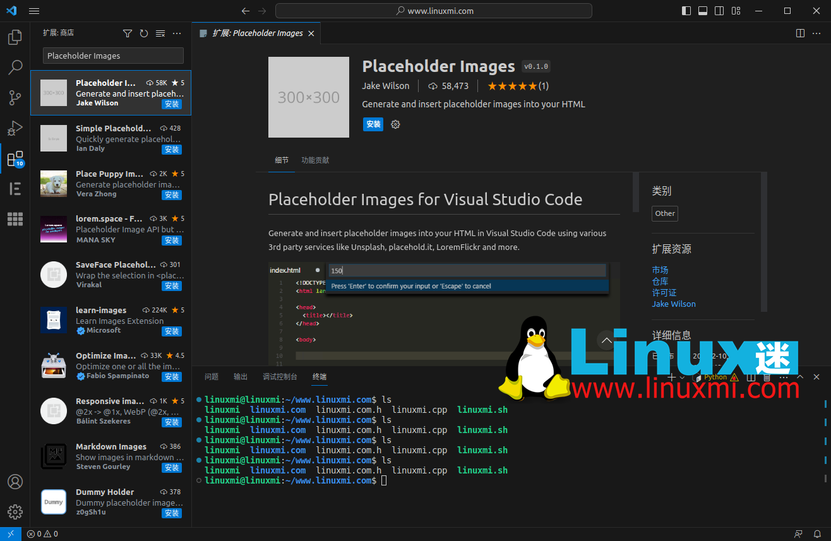Install Place Puppy extension by Vera Zhong
The width and height of the screenshot is (831, 541).
point(172,195)
